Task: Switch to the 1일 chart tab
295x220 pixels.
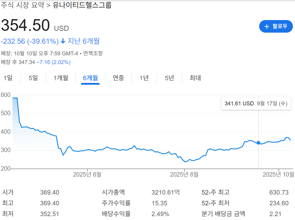Action: 8,78
